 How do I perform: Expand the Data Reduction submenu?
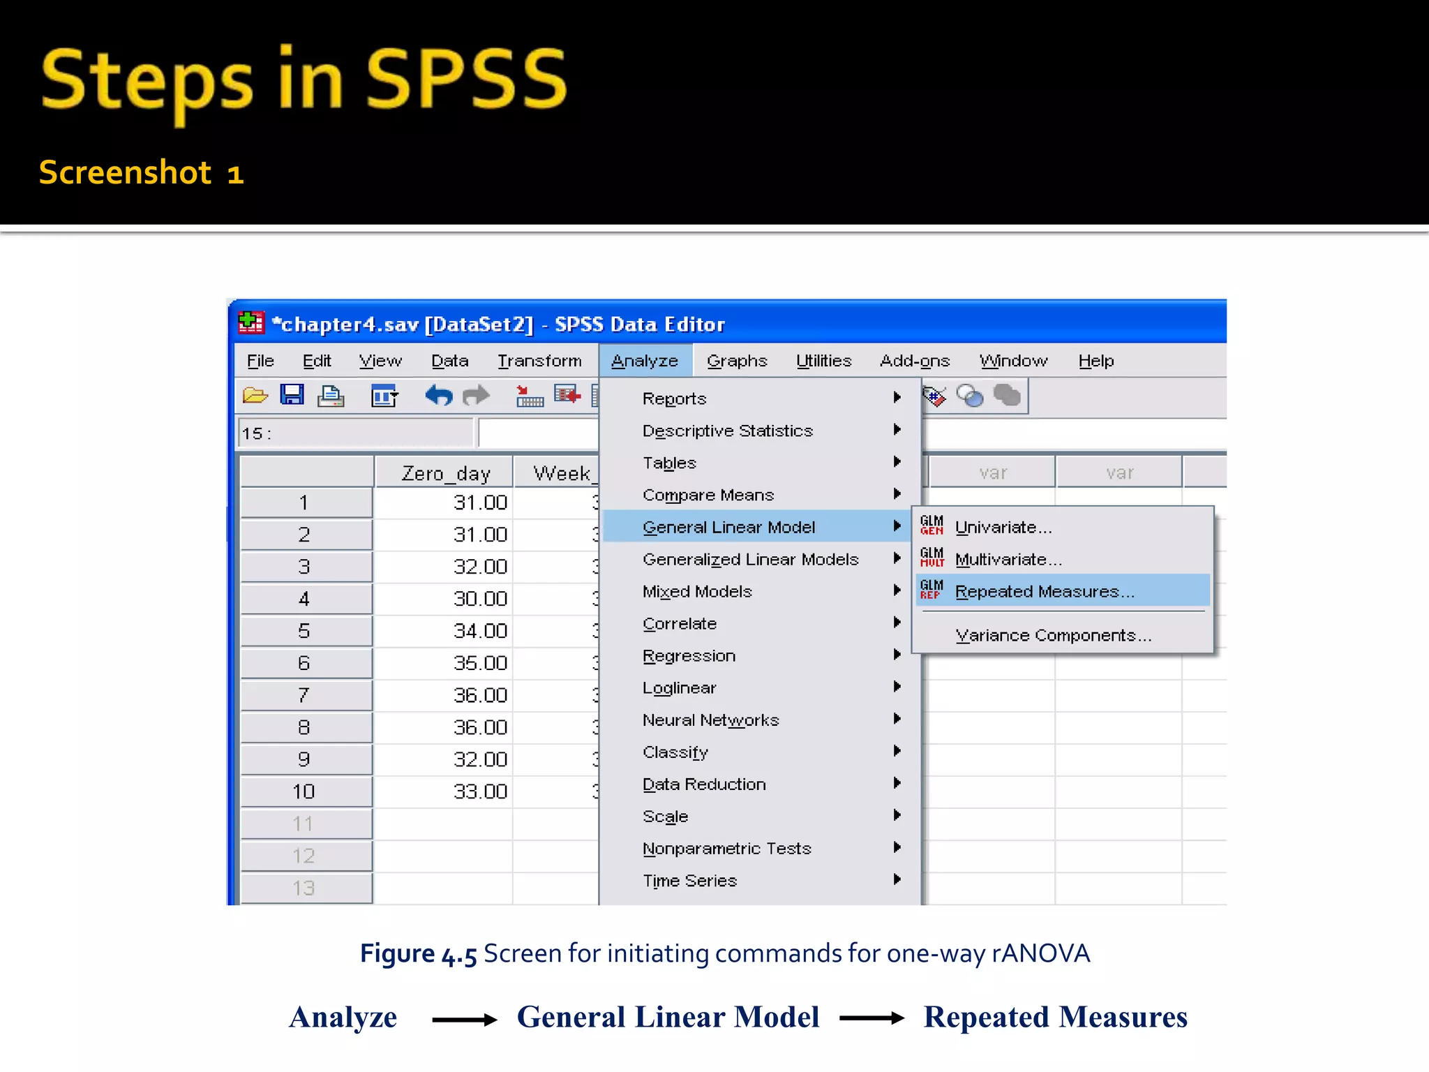[x=761, y=784]
